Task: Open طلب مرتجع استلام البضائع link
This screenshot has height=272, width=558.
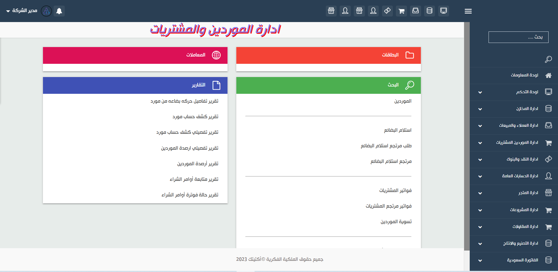Action: pyautogui.click(x=386, y=146)
